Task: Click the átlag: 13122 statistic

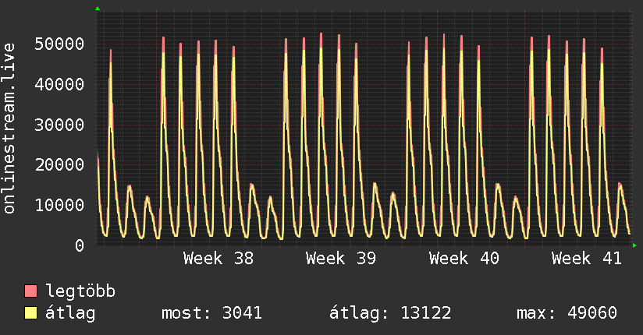Action: tap(390, 313)
